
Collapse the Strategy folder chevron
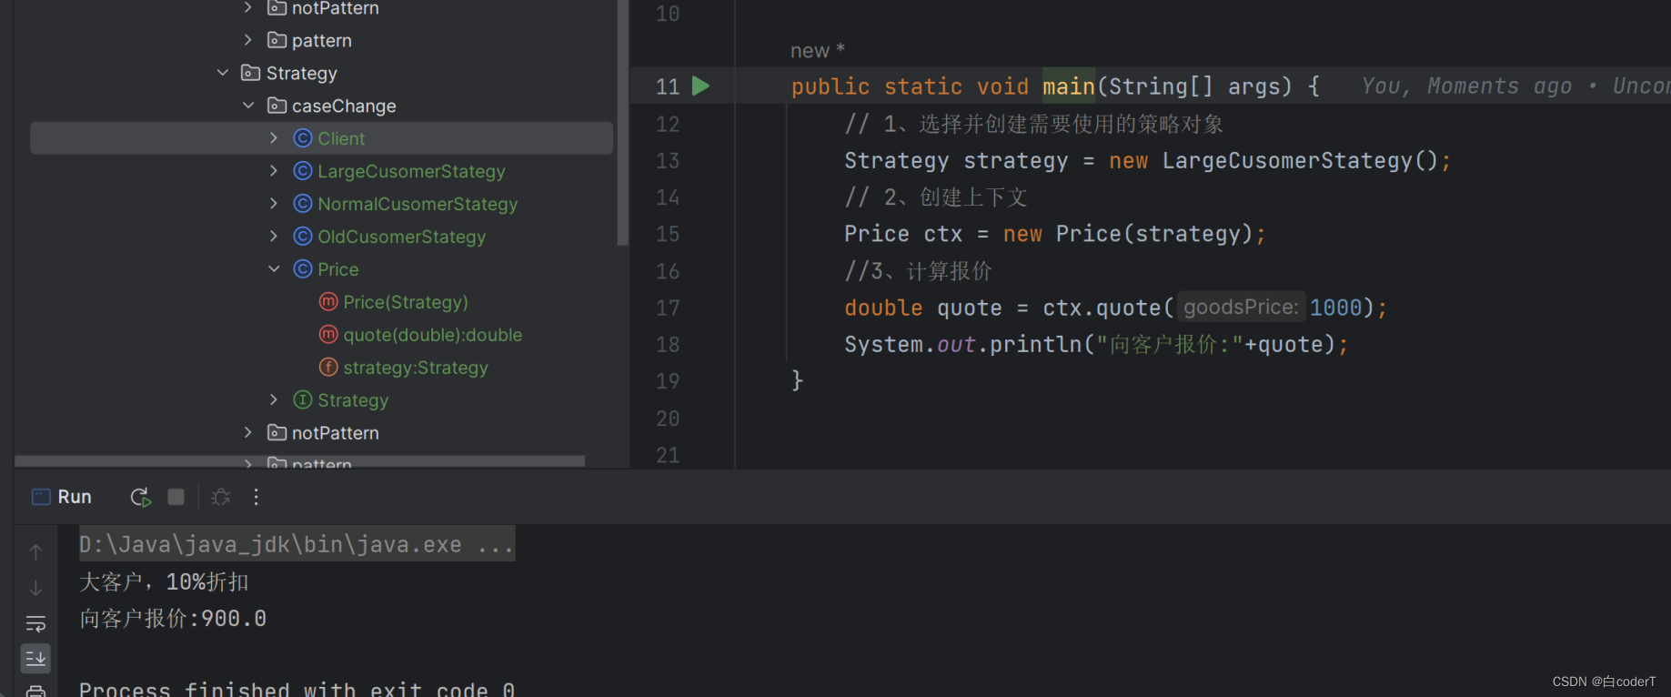coord(223,73)
